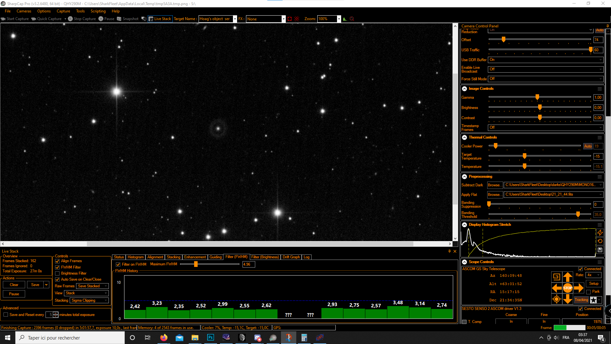Image resolution: width=611 pixels, height=344 pixels.
Task: Toggle the Align Frames checkbox
Action: (x=57, y=261)
